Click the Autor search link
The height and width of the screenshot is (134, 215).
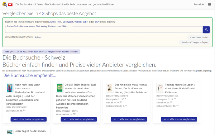[x=52, y=22]
